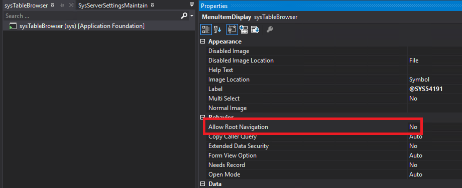Screen dimensions: 462x188
Task: Open Property Pages wrench icon
Action: pyautogui.click(x=270, y=29)
